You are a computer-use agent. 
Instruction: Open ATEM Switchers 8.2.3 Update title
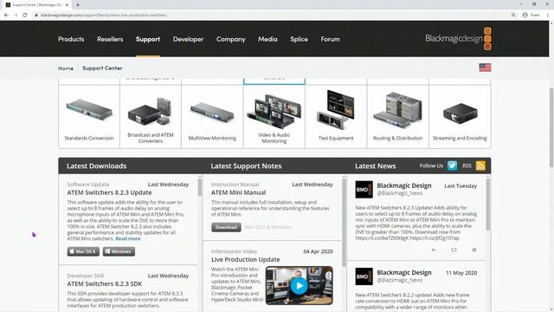(110, 192)
